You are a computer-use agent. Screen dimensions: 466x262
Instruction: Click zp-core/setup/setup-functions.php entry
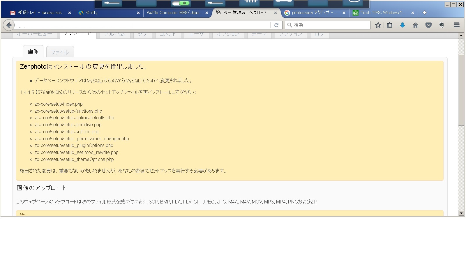68,111
